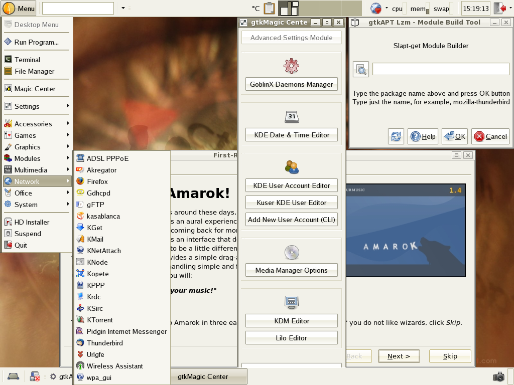Screen dimensions: 514x385
Task: Launch HD Installer from the desktop menu
Action: 37,222
